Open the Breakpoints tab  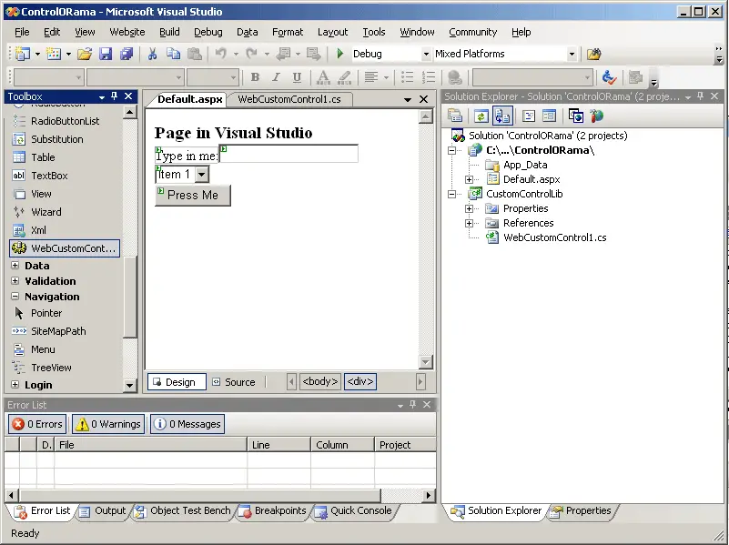(x=273, y=511)
